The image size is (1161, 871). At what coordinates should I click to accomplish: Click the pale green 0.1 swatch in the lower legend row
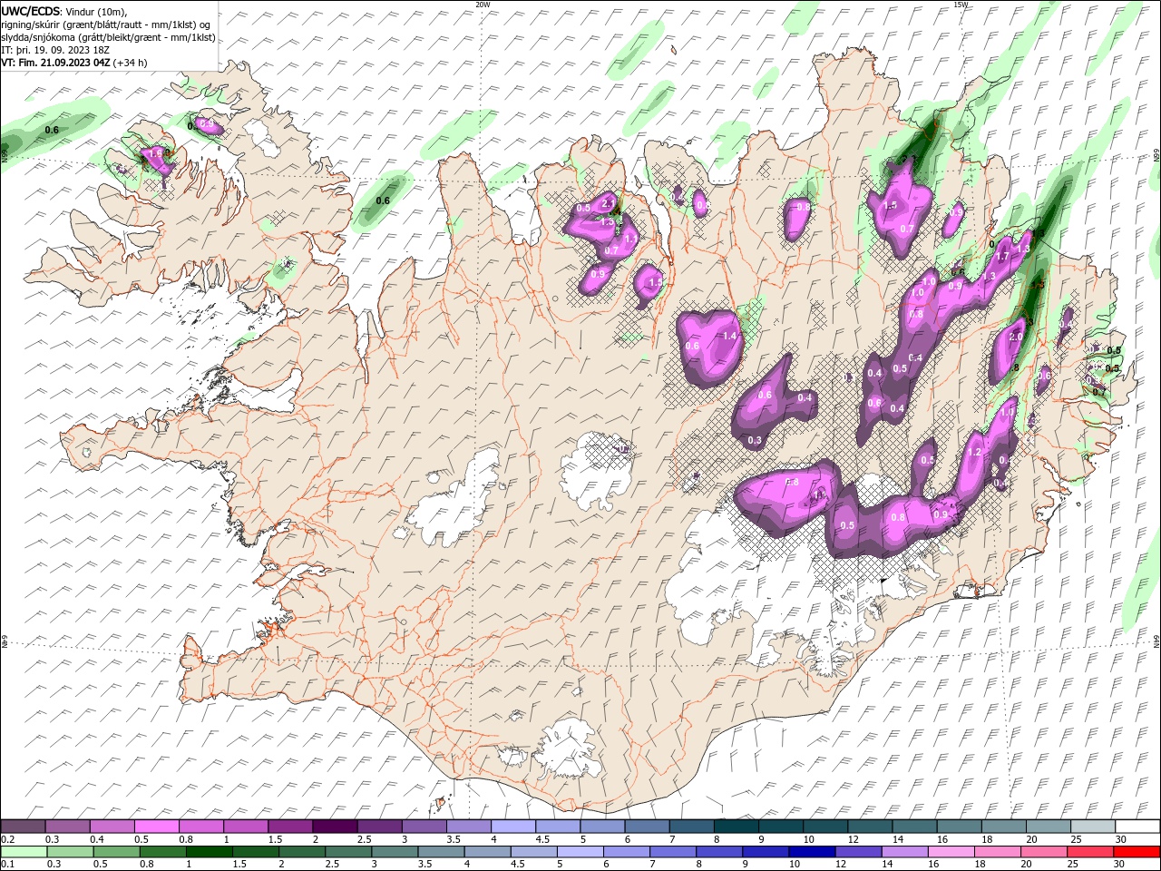point(24,852)
